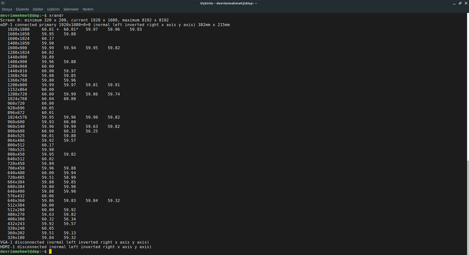Screen dimensions: 469x255
Task: Open the Yardım help menu
Action: 88,9
